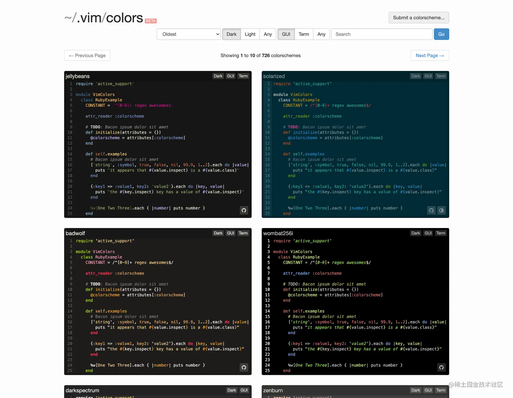Click GUI tag on solarized card
The image size is (513, 398).
coord(428,76)
